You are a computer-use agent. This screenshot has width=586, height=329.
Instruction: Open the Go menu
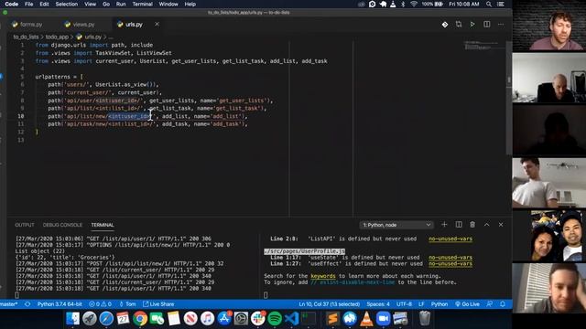pos(106,4)
